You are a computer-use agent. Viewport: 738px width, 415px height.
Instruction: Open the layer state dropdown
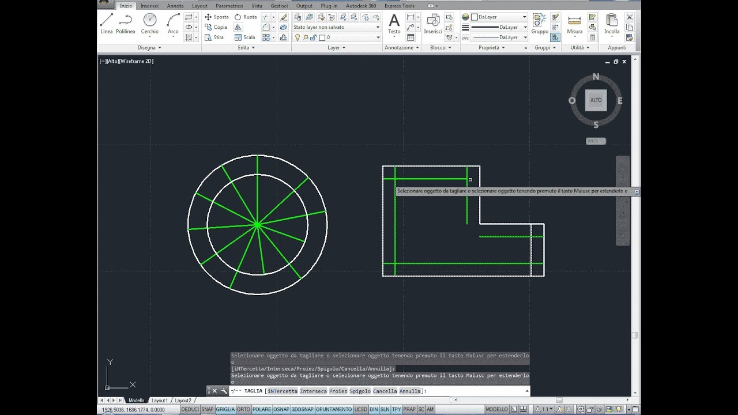[x=337, y=27]
